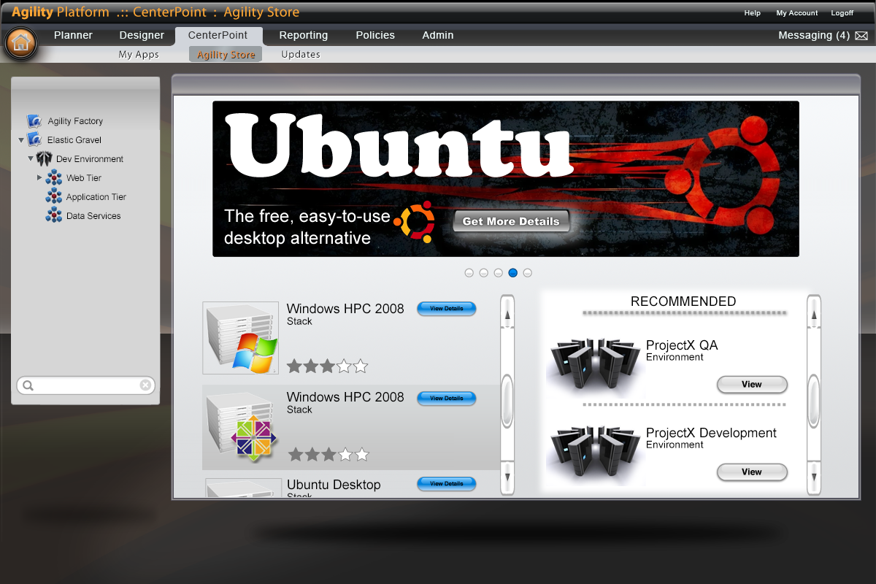The image size is (876, 584).
Task: Open the ProjectX QA server image
Action: (595, 366)
